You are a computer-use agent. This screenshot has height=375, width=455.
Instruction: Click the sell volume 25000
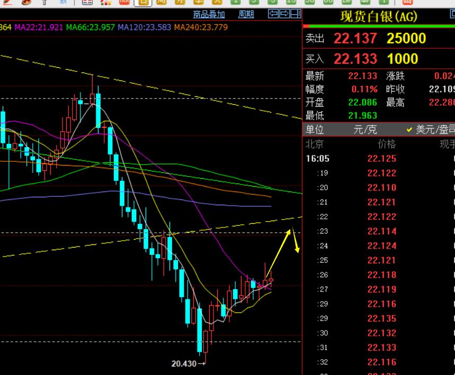point(406,38)
